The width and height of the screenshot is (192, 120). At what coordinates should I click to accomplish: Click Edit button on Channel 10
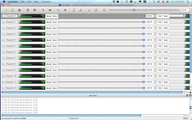(166, 76)
